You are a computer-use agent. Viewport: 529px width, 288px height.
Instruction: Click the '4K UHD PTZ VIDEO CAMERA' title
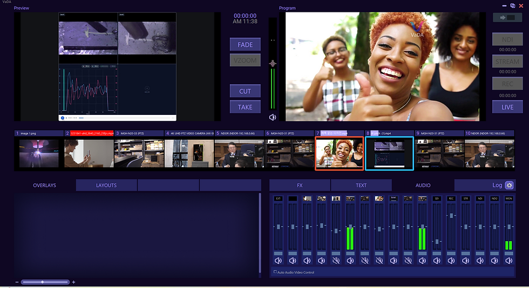[192, 133]
